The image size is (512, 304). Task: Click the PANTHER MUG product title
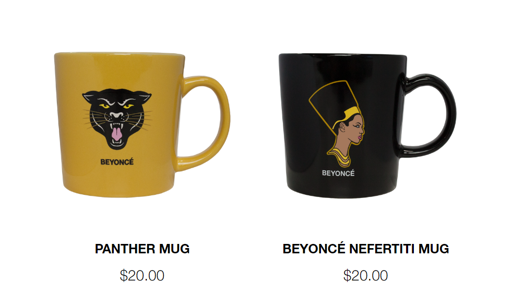coord(142,249)
